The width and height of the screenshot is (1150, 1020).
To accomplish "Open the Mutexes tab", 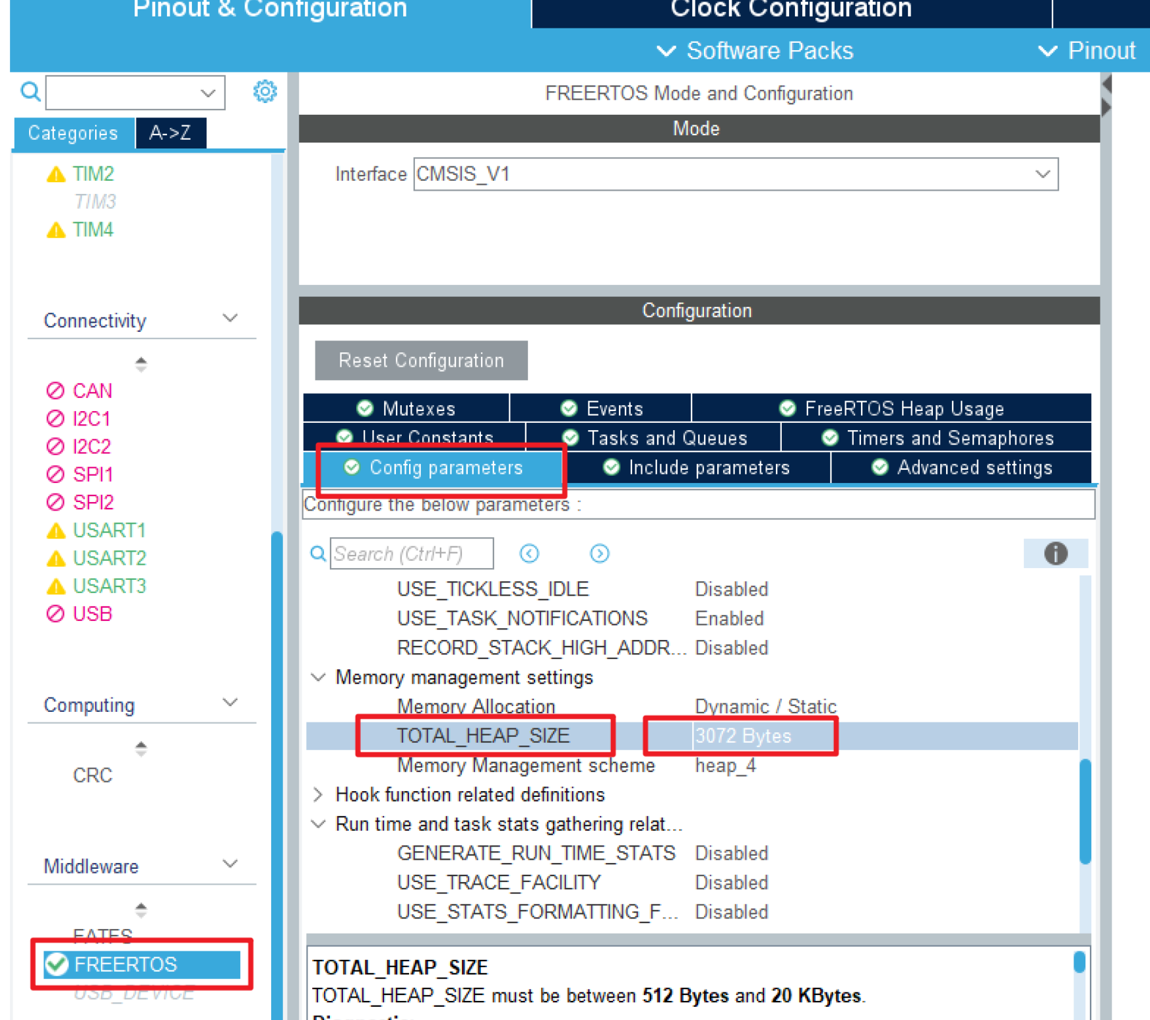I will click(x=406, y=408).
